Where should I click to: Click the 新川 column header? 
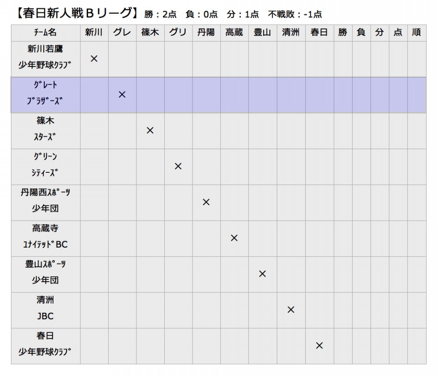94,32
